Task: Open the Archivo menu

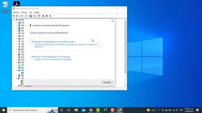Action: coord(16,12)
